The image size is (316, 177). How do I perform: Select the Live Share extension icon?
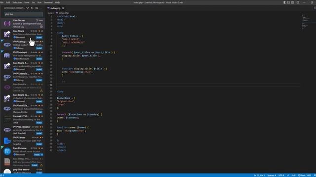(7, 34)
